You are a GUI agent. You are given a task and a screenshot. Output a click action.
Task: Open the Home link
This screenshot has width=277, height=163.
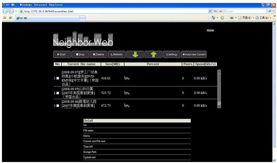point(210,30)
